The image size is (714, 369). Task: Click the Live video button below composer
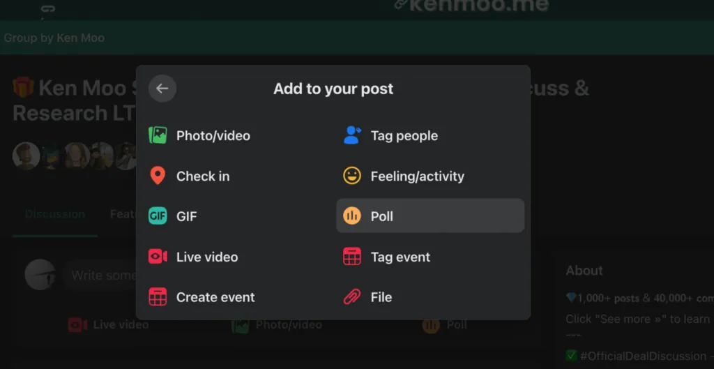pos(108,324)
